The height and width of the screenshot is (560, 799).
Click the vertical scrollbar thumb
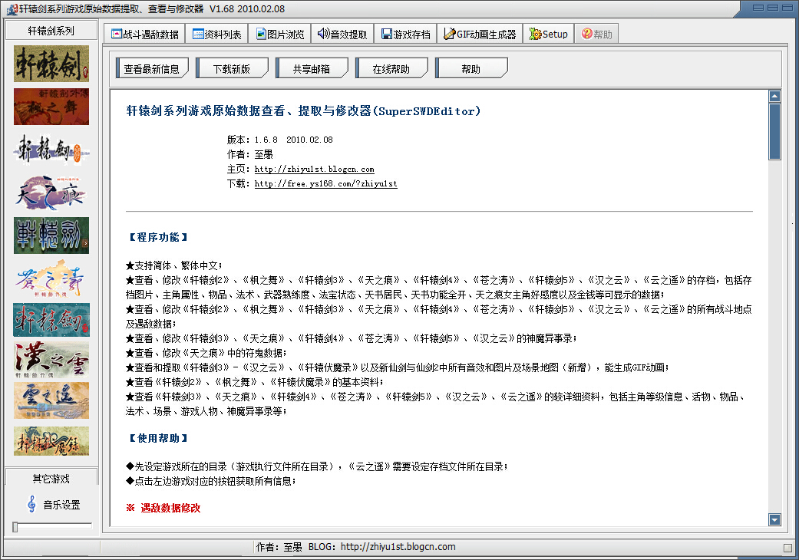pyautogui.click(x=774, y=132)
